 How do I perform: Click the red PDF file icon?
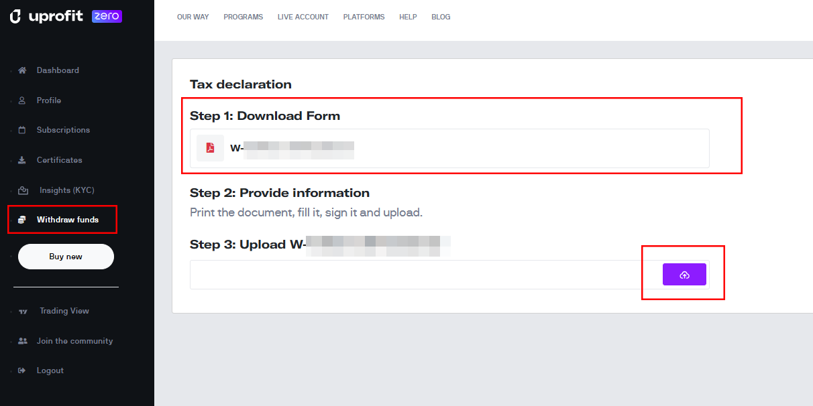(x=210, y=148)
